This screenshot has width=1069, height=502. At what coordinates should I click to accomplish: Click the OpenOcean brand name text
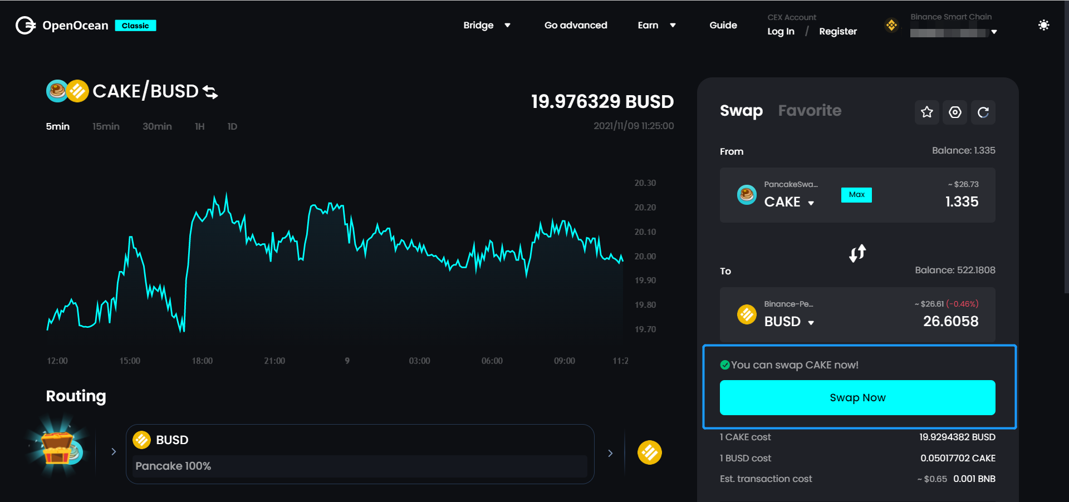75,26
